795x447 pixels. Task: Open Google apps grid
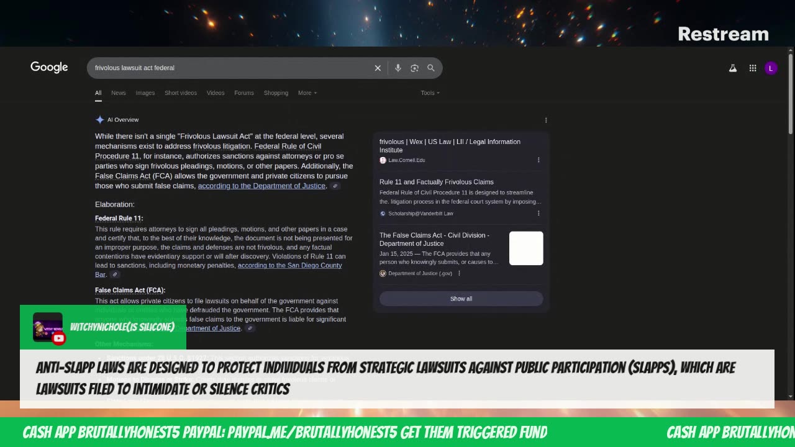[x=753, y=68]
